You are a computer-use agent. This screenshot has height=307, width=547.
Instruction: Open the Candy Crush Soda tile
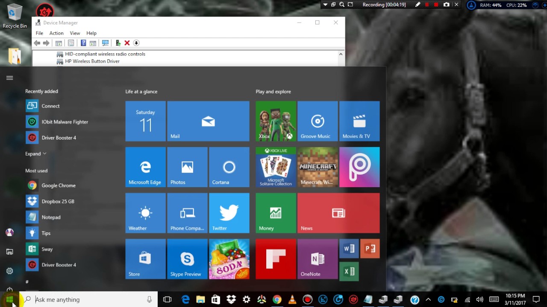tap(229, 259)
